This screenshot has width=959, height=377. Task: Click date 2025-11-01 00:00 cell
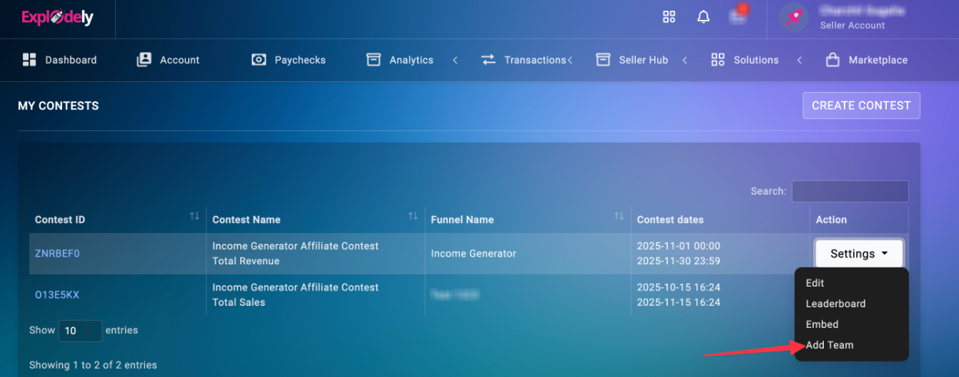(x=679, y=246)
